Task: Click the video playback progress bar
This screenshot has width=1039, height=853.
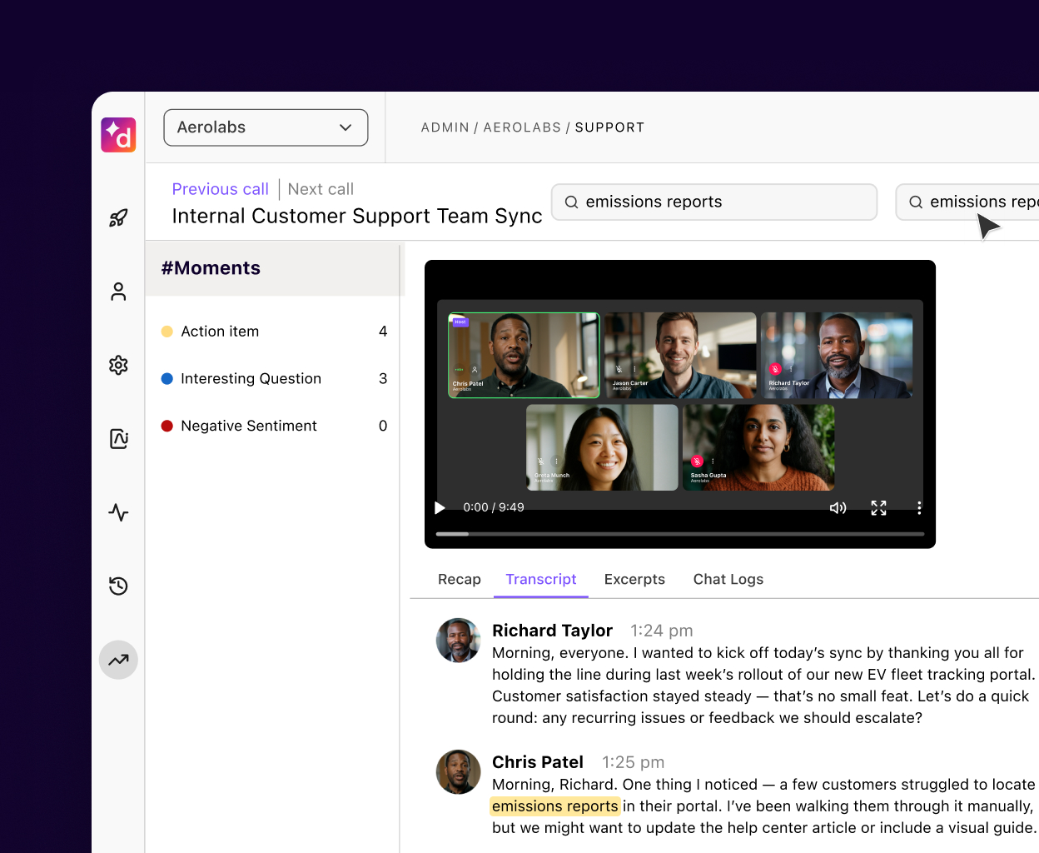Action: 680,534
